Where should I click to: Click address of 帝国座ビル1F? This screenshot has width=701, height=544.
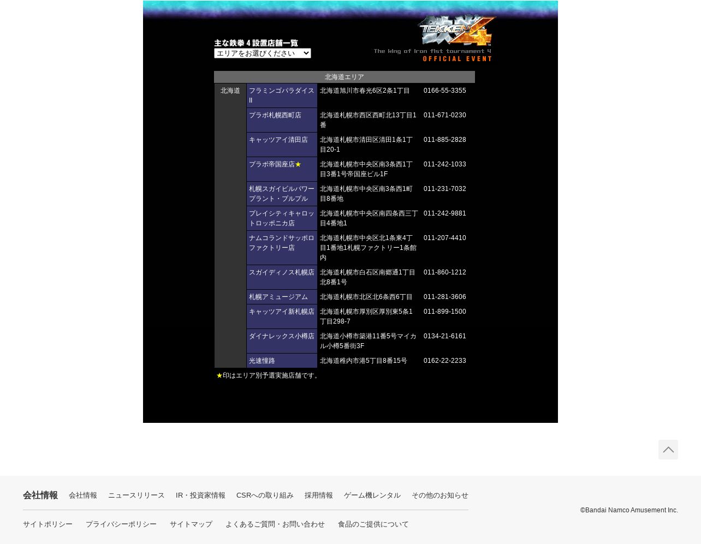tap(366, 169)
